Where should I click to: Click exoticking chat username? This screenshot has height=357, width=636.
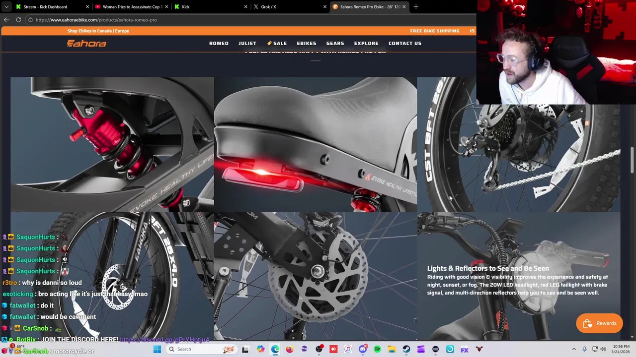click(x=18, y=294)
